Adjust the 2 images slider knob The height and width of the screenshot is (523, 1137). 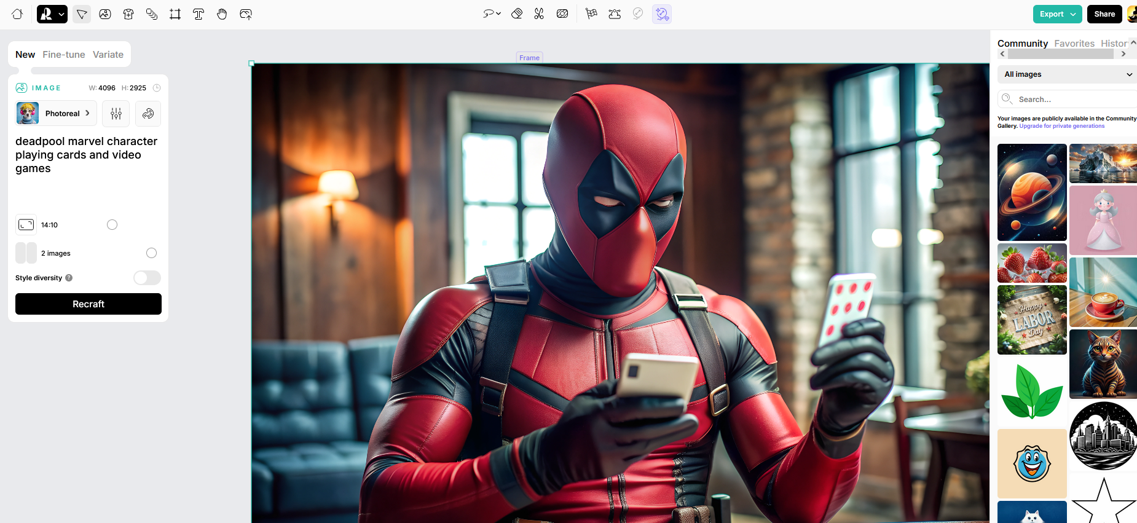tap(151, 253)
